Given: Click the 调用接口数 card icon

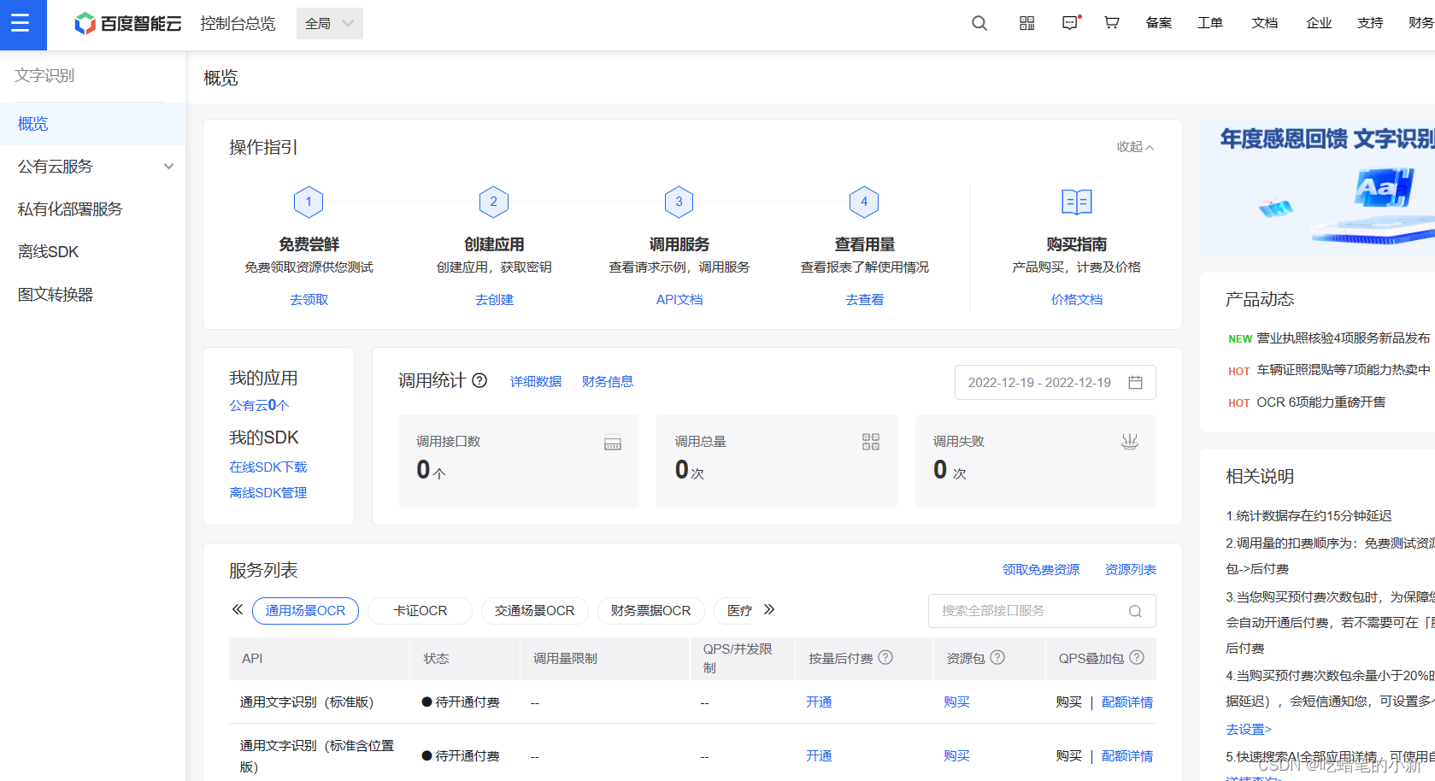Looking at the screenshot, I should point(613,443).
